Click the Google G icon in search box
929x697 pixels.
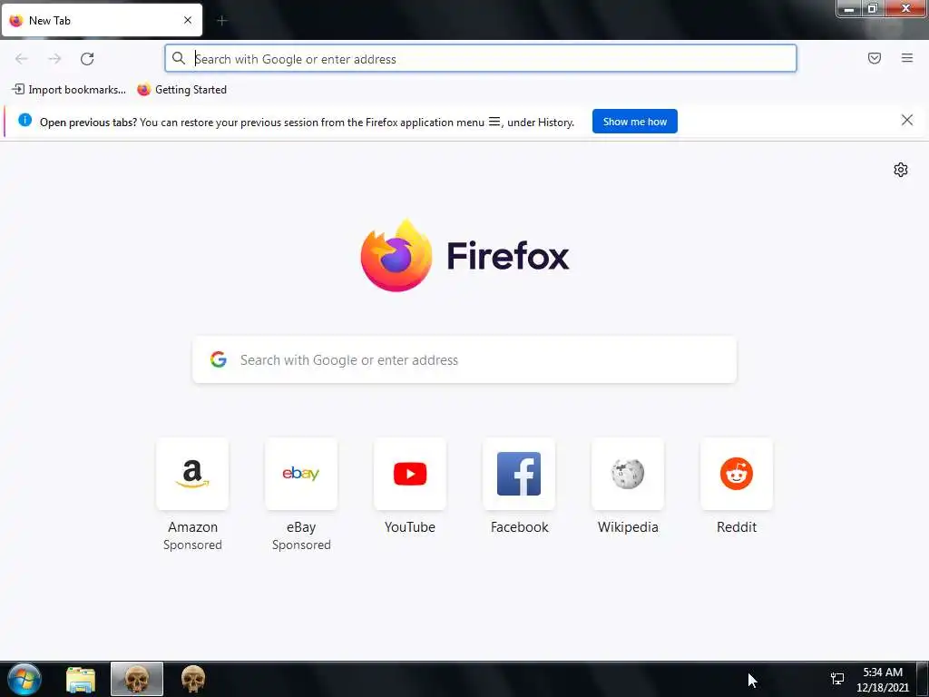click(x=219, y=359)
